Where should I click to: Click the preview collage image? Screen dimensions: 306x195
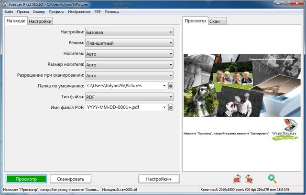pos(242,85)
